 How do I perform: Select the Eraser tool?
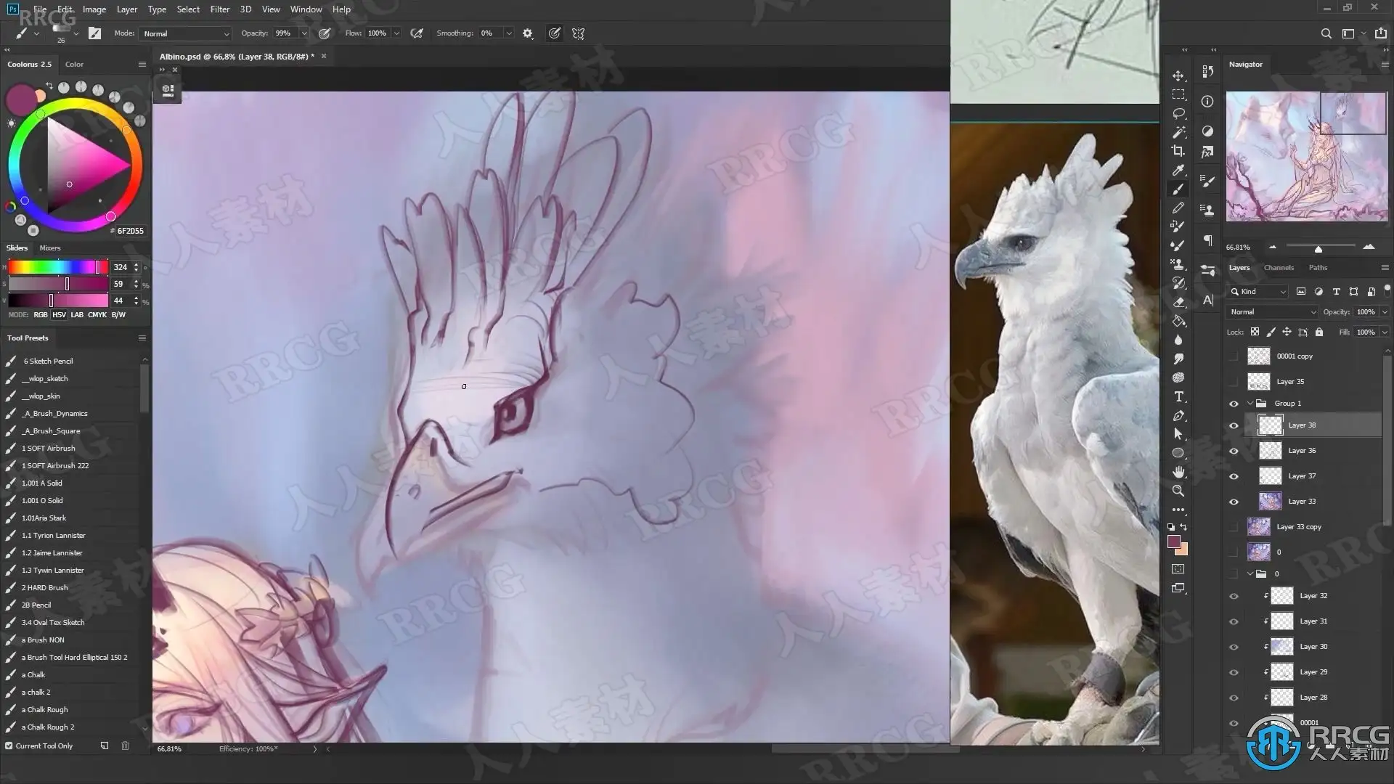(1178, 302)
